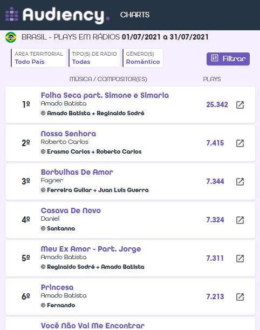Go to the CHARTS menu item
260x330 pixels.
(x=135, y=15)
